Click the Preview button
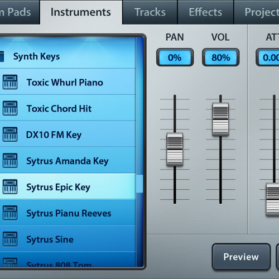279x279 pixels. tap(241, 257)
